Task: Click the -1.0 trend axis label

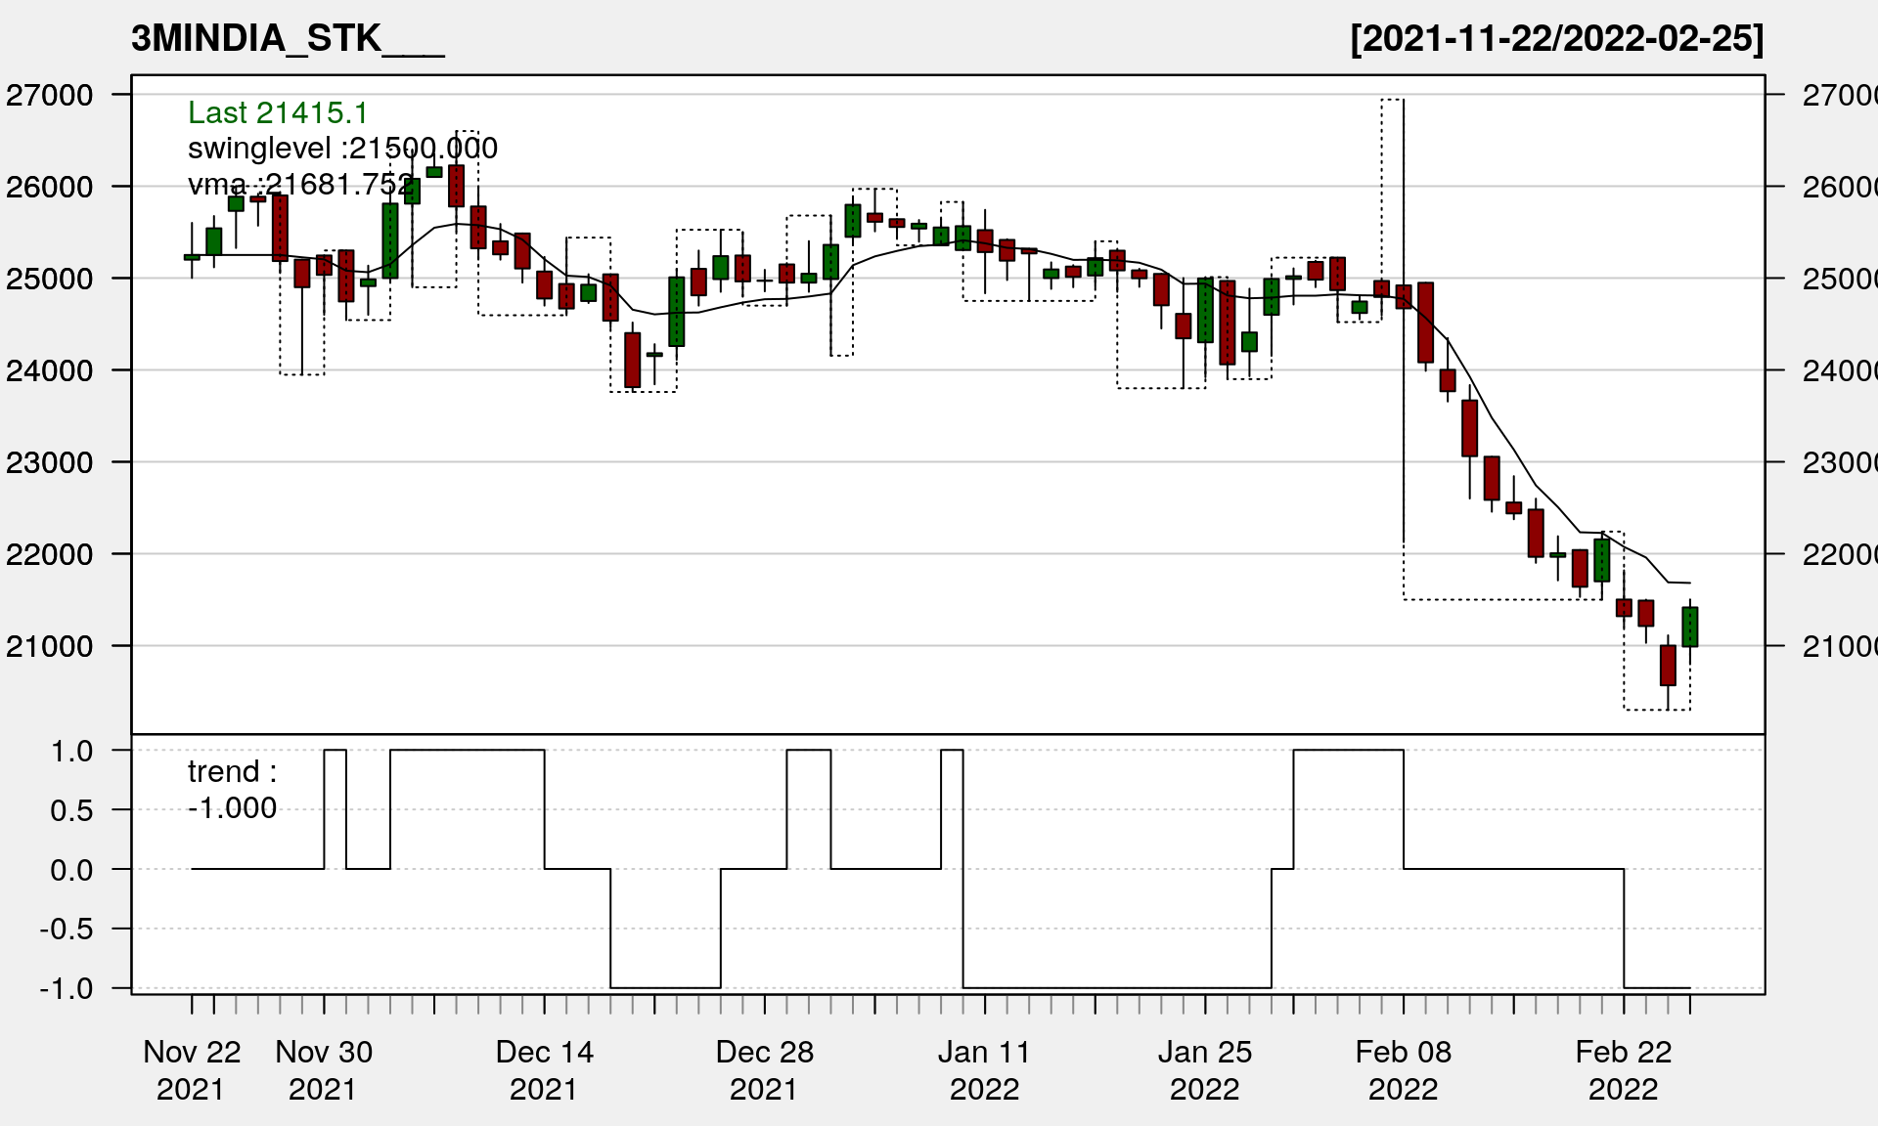Action: pyautogui.click(x=67, y=988)
